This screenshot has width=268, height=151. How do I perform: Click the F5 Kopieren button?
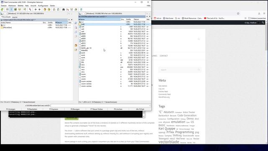coord(54,109)
